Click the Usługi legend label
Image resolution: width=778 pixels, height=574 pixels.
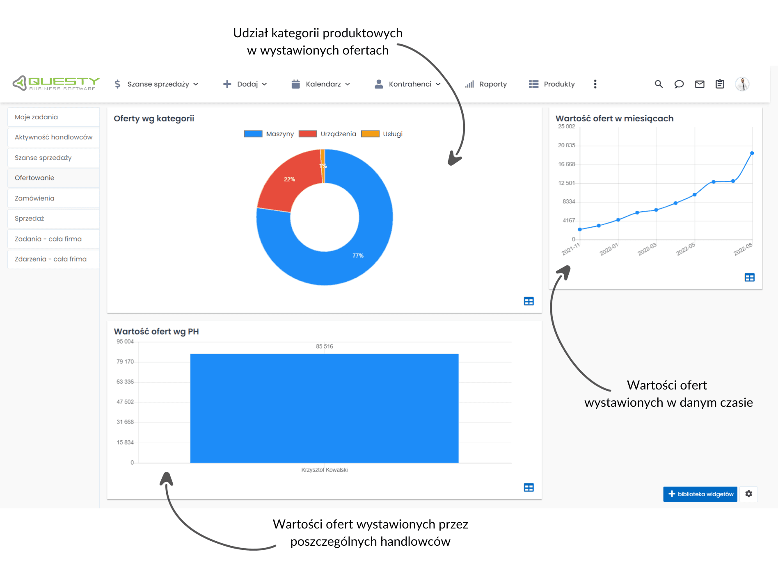[x=393, y=134]
